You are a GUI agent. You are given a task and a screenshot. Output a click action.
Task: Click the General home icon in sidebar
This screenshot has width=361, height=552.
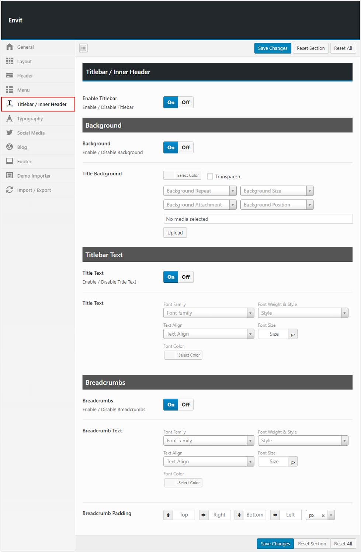click(x=10, y=47)
